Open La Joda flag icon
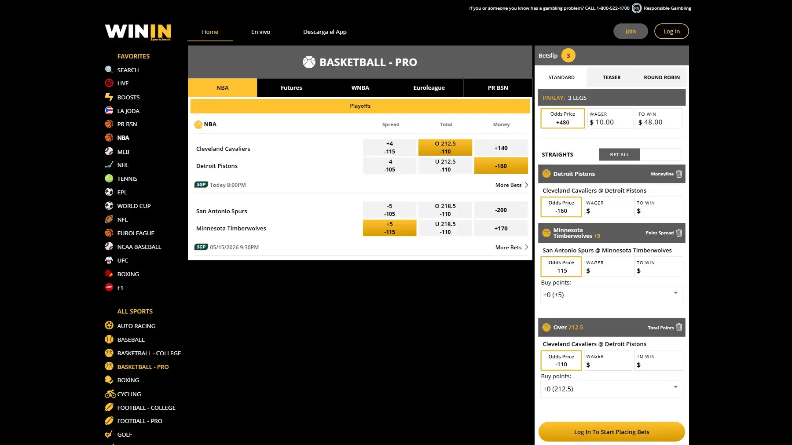The height and width of the screenshot is (445, 792). 109,110
